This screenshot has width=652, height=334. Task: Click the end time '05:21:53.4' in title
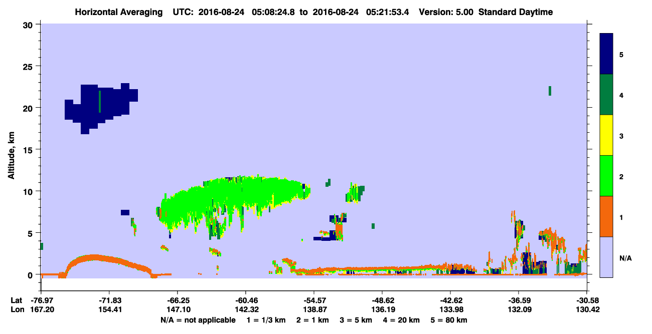click(x=388, y=12)
